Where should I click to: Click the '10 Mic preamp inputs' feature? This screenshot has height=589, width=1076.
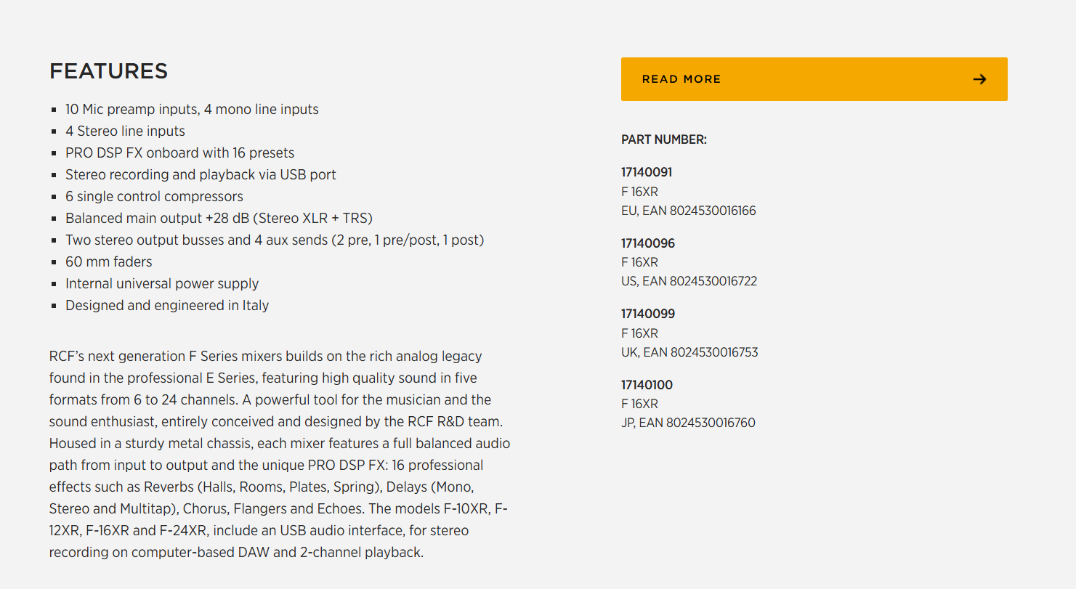(x=192, y=110)
